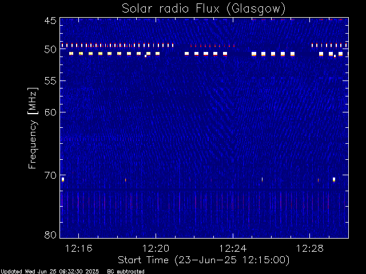Click the 'Frequency [MHz]' axis label
The height and width of the screenshot is (274, 366).
(33, 128)
